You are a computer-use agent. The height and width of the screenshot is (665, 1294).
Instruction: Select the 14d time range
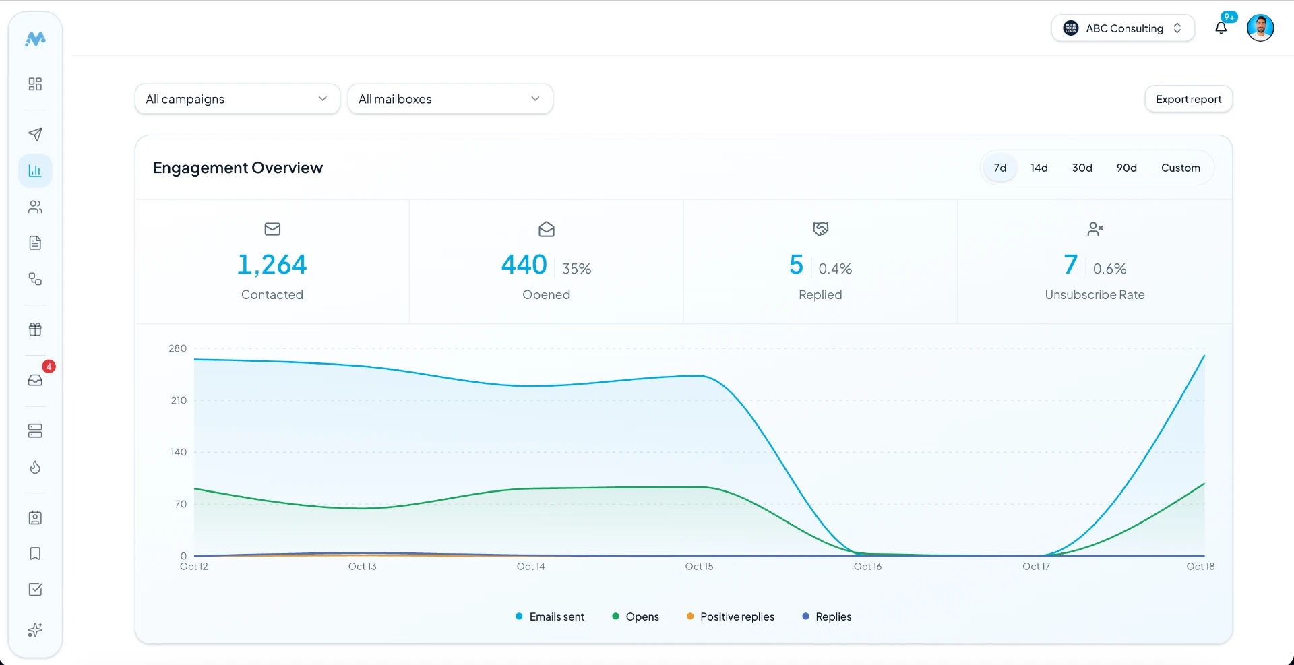click(1039, 168)
